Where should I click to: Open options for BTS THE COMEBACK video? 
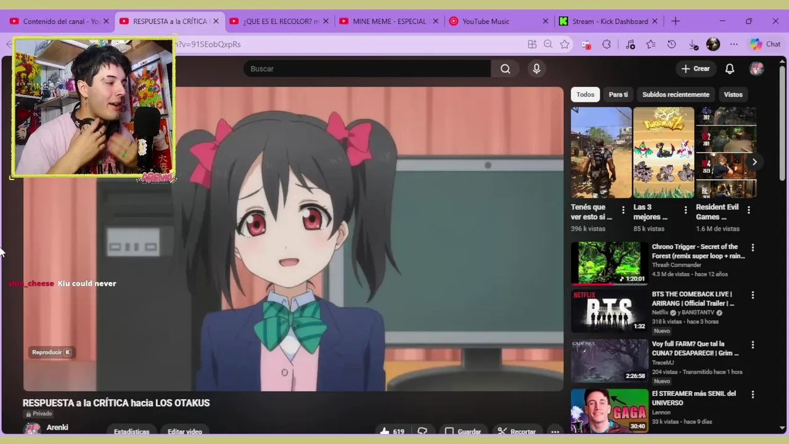click(x=753, y=295)
